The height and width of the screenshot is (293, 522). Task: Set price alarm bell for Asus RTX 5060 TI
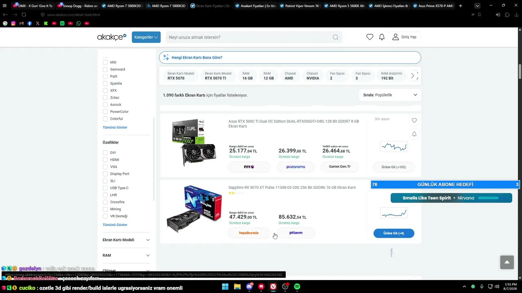[414, 134]
